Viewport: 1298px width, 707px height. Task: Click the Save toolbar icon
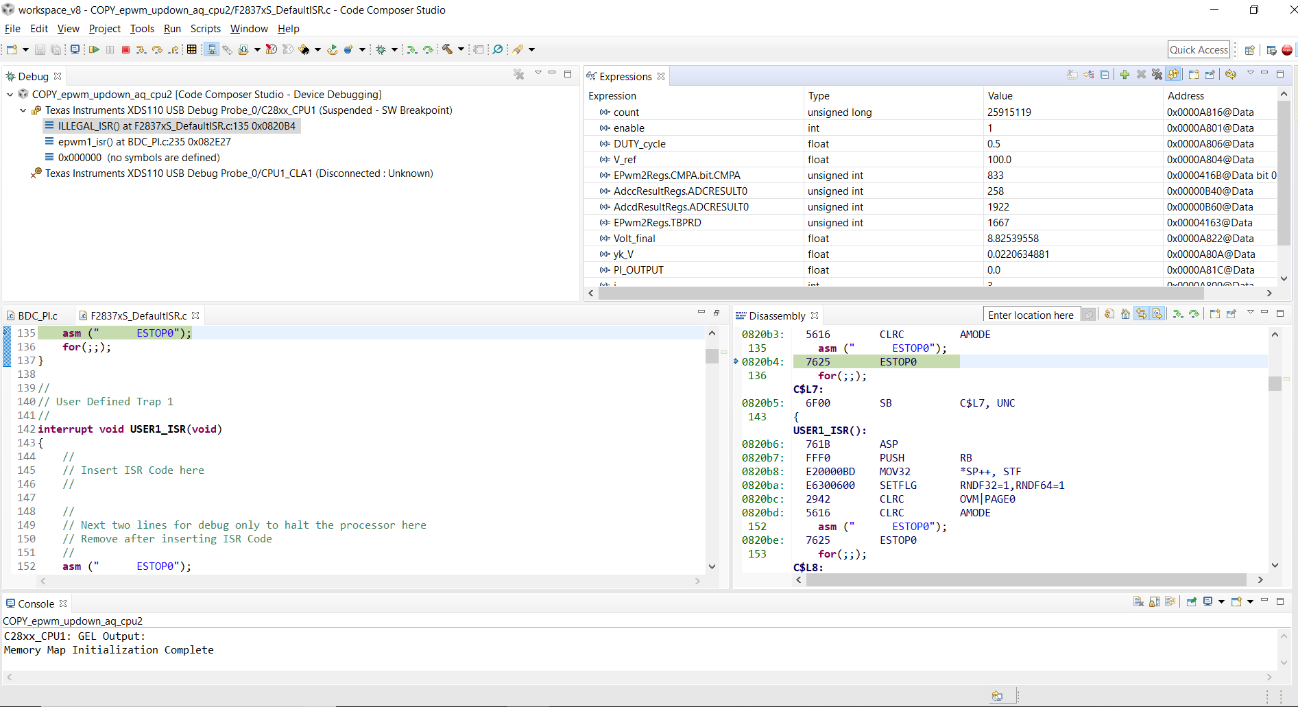pyautogui.click(x=40, y=49)
